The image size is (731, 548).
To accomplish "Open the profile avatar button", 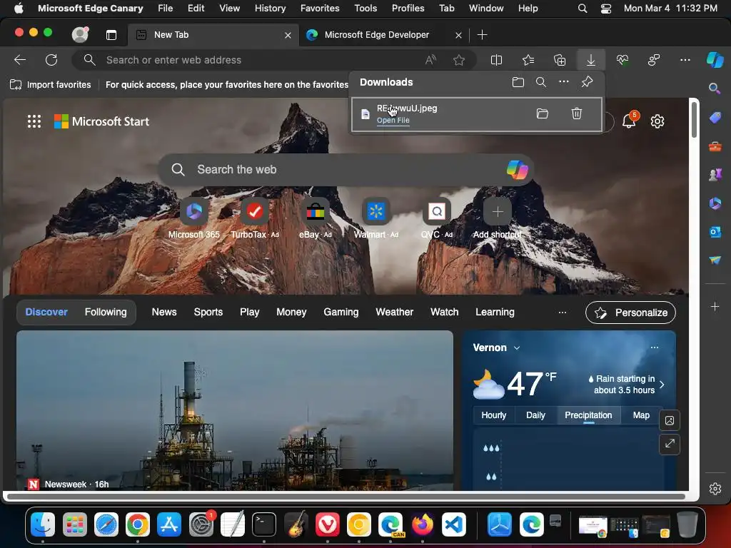I will tap(80, 34).
